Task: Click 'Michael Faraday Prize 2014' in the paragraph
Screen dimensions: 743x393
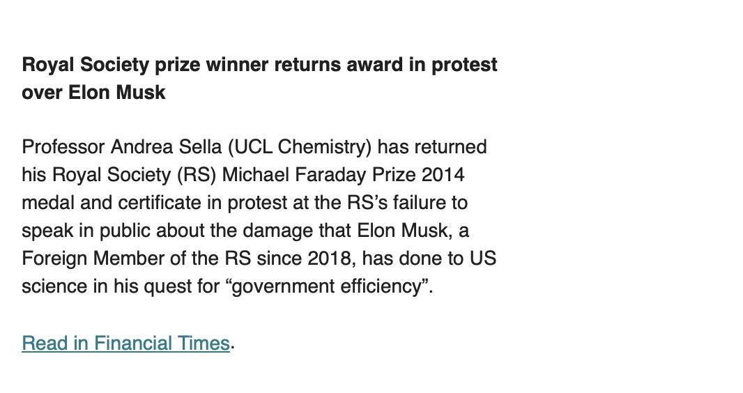Action: [343, 175]
